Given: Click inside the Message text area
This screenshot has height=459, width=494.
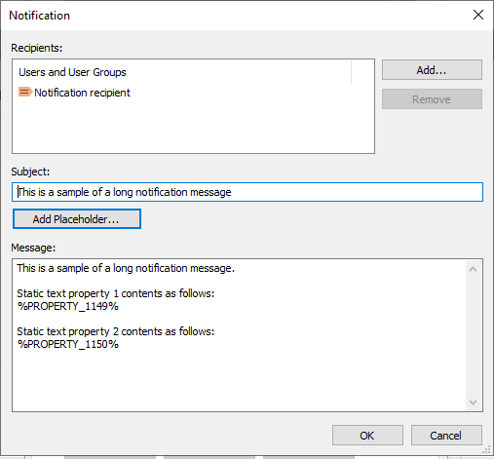Looking at the screenshot, I should click(239, 335).
